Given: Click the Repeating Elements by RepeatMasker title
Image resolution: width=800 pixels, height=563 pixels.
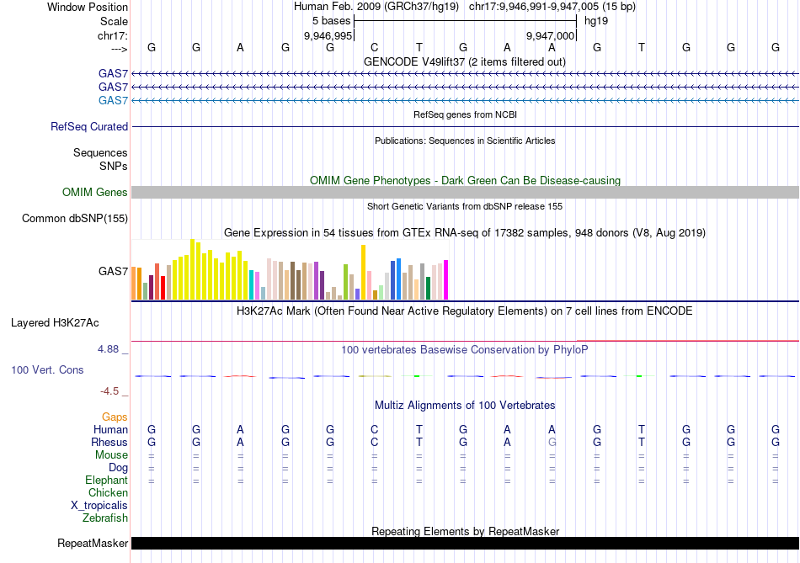Looking at the screenshot, I should click(x=465, y=531).
